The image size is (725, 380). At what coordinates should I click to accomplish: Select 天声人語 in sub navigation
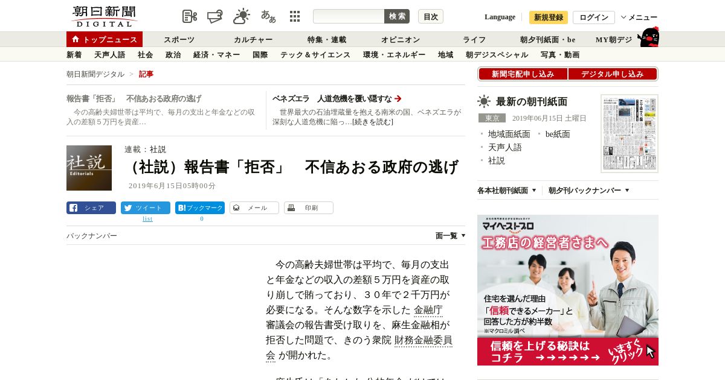(110, 55)
